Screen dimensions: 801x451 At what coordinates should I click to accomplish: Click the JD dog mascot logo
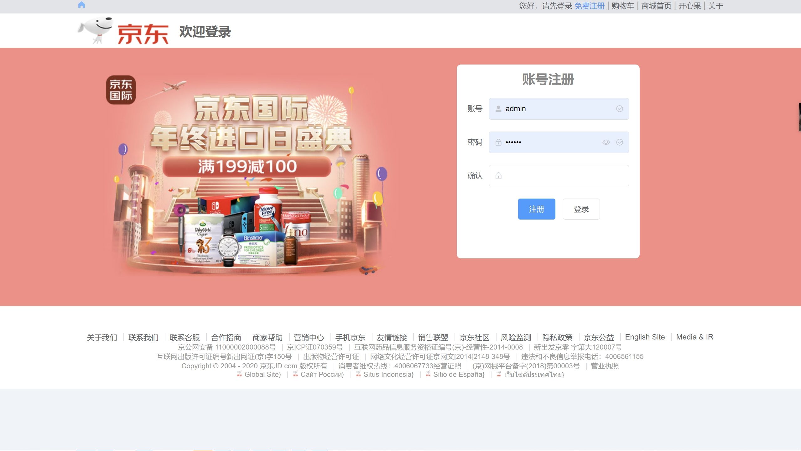pos(95,30)
